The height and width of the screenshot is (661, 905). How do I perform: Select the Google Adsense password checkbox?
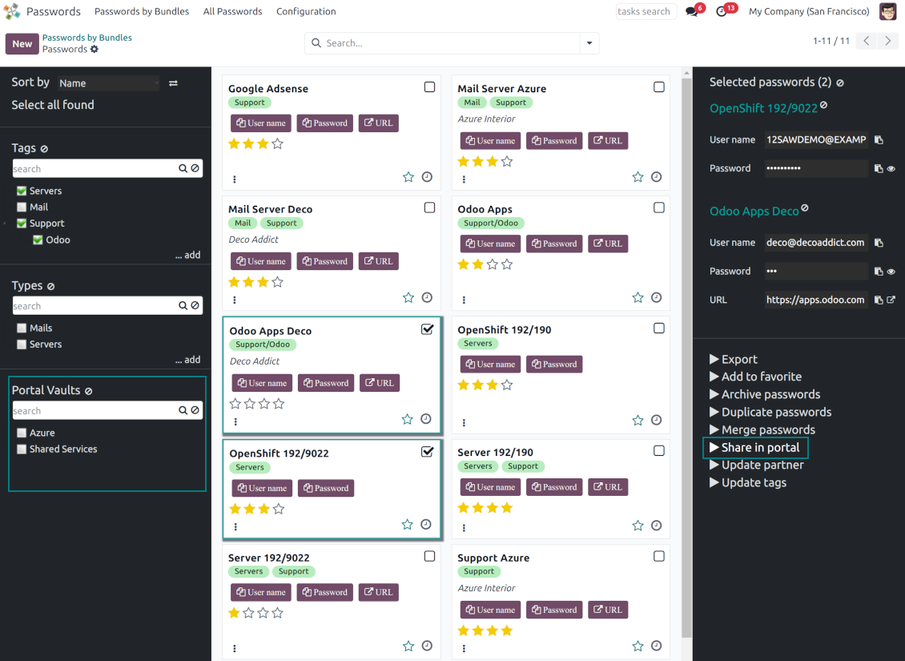(429, 87)
